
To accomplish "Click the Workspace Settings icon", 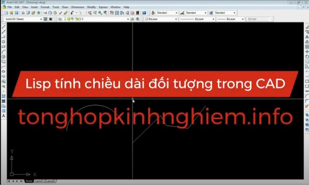I will point(46,19).
